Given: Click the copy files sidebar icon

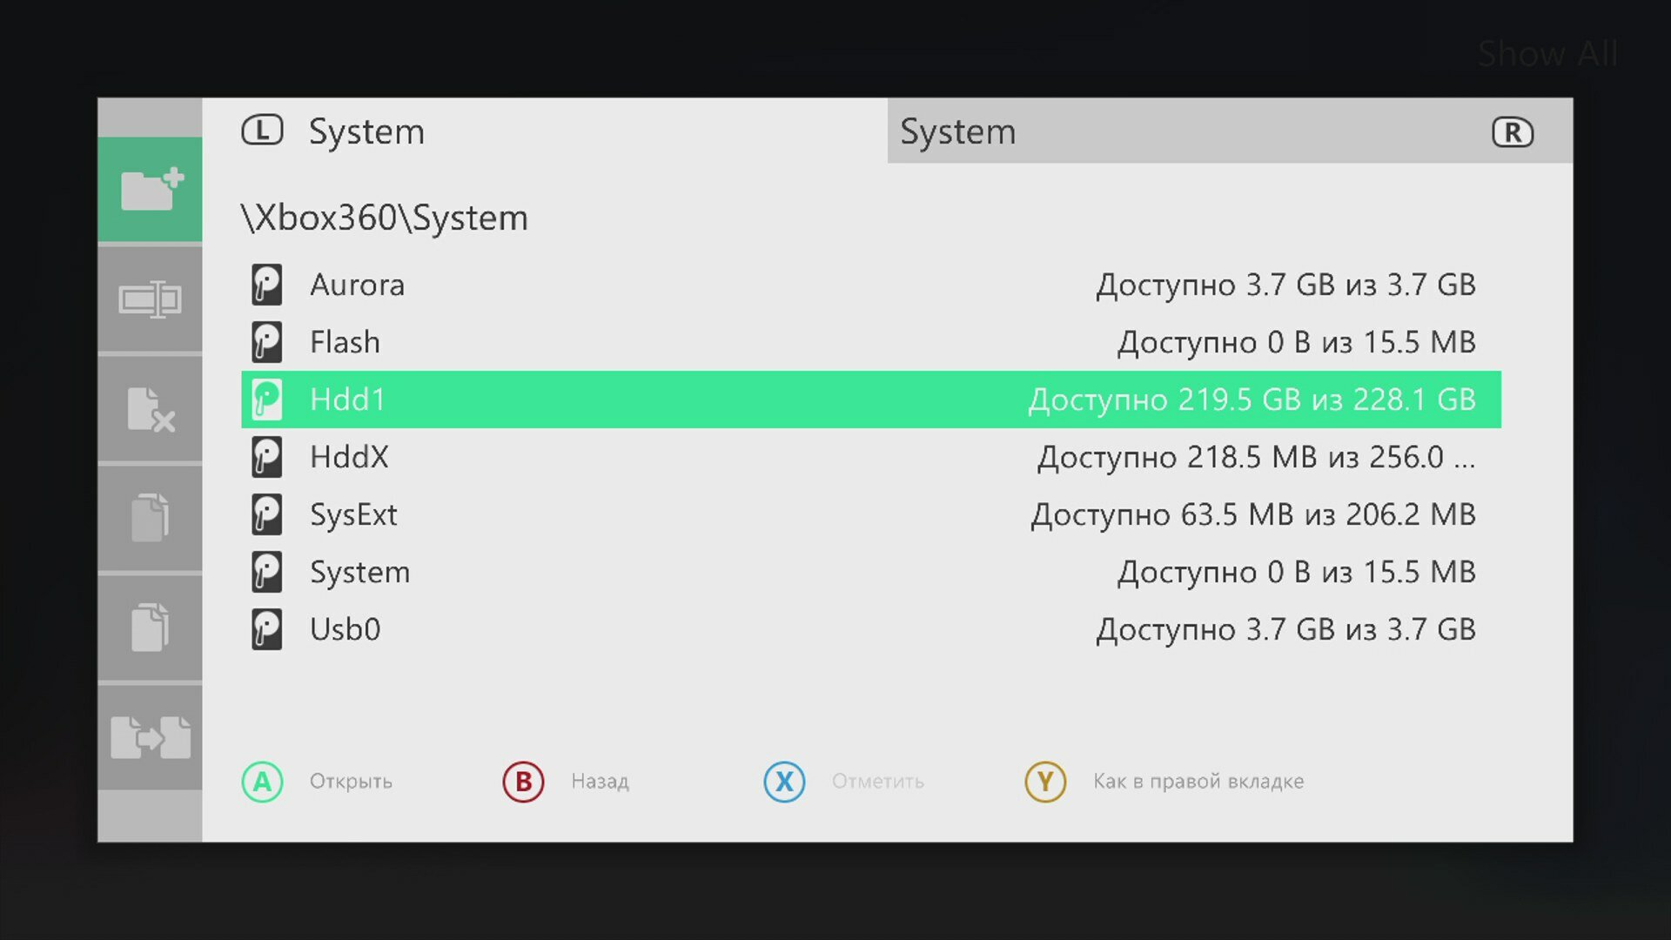Looking at the screenshot, I should point(150,518).
